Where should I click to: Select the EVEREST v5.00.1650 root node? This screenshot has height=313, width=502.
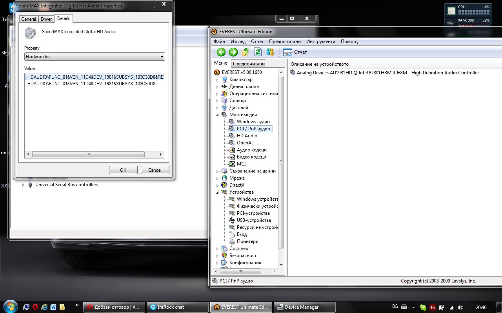(238, 72)
